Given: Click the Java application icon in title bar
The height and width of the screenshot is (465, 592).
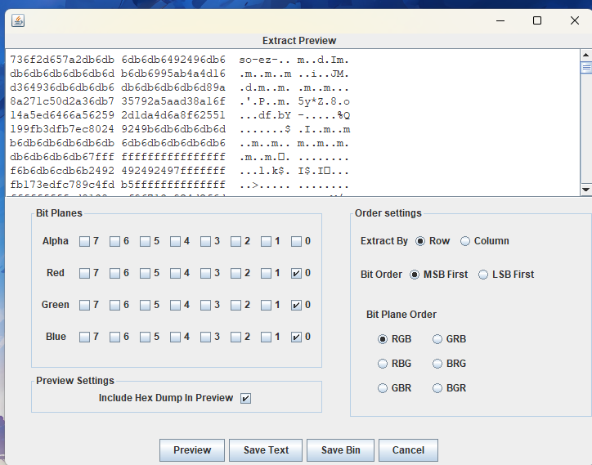Looking at the screenshot, I should coord(18,20).
